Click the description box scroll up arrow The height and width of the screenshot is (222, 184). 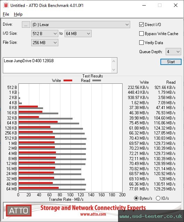pos(114,61)
